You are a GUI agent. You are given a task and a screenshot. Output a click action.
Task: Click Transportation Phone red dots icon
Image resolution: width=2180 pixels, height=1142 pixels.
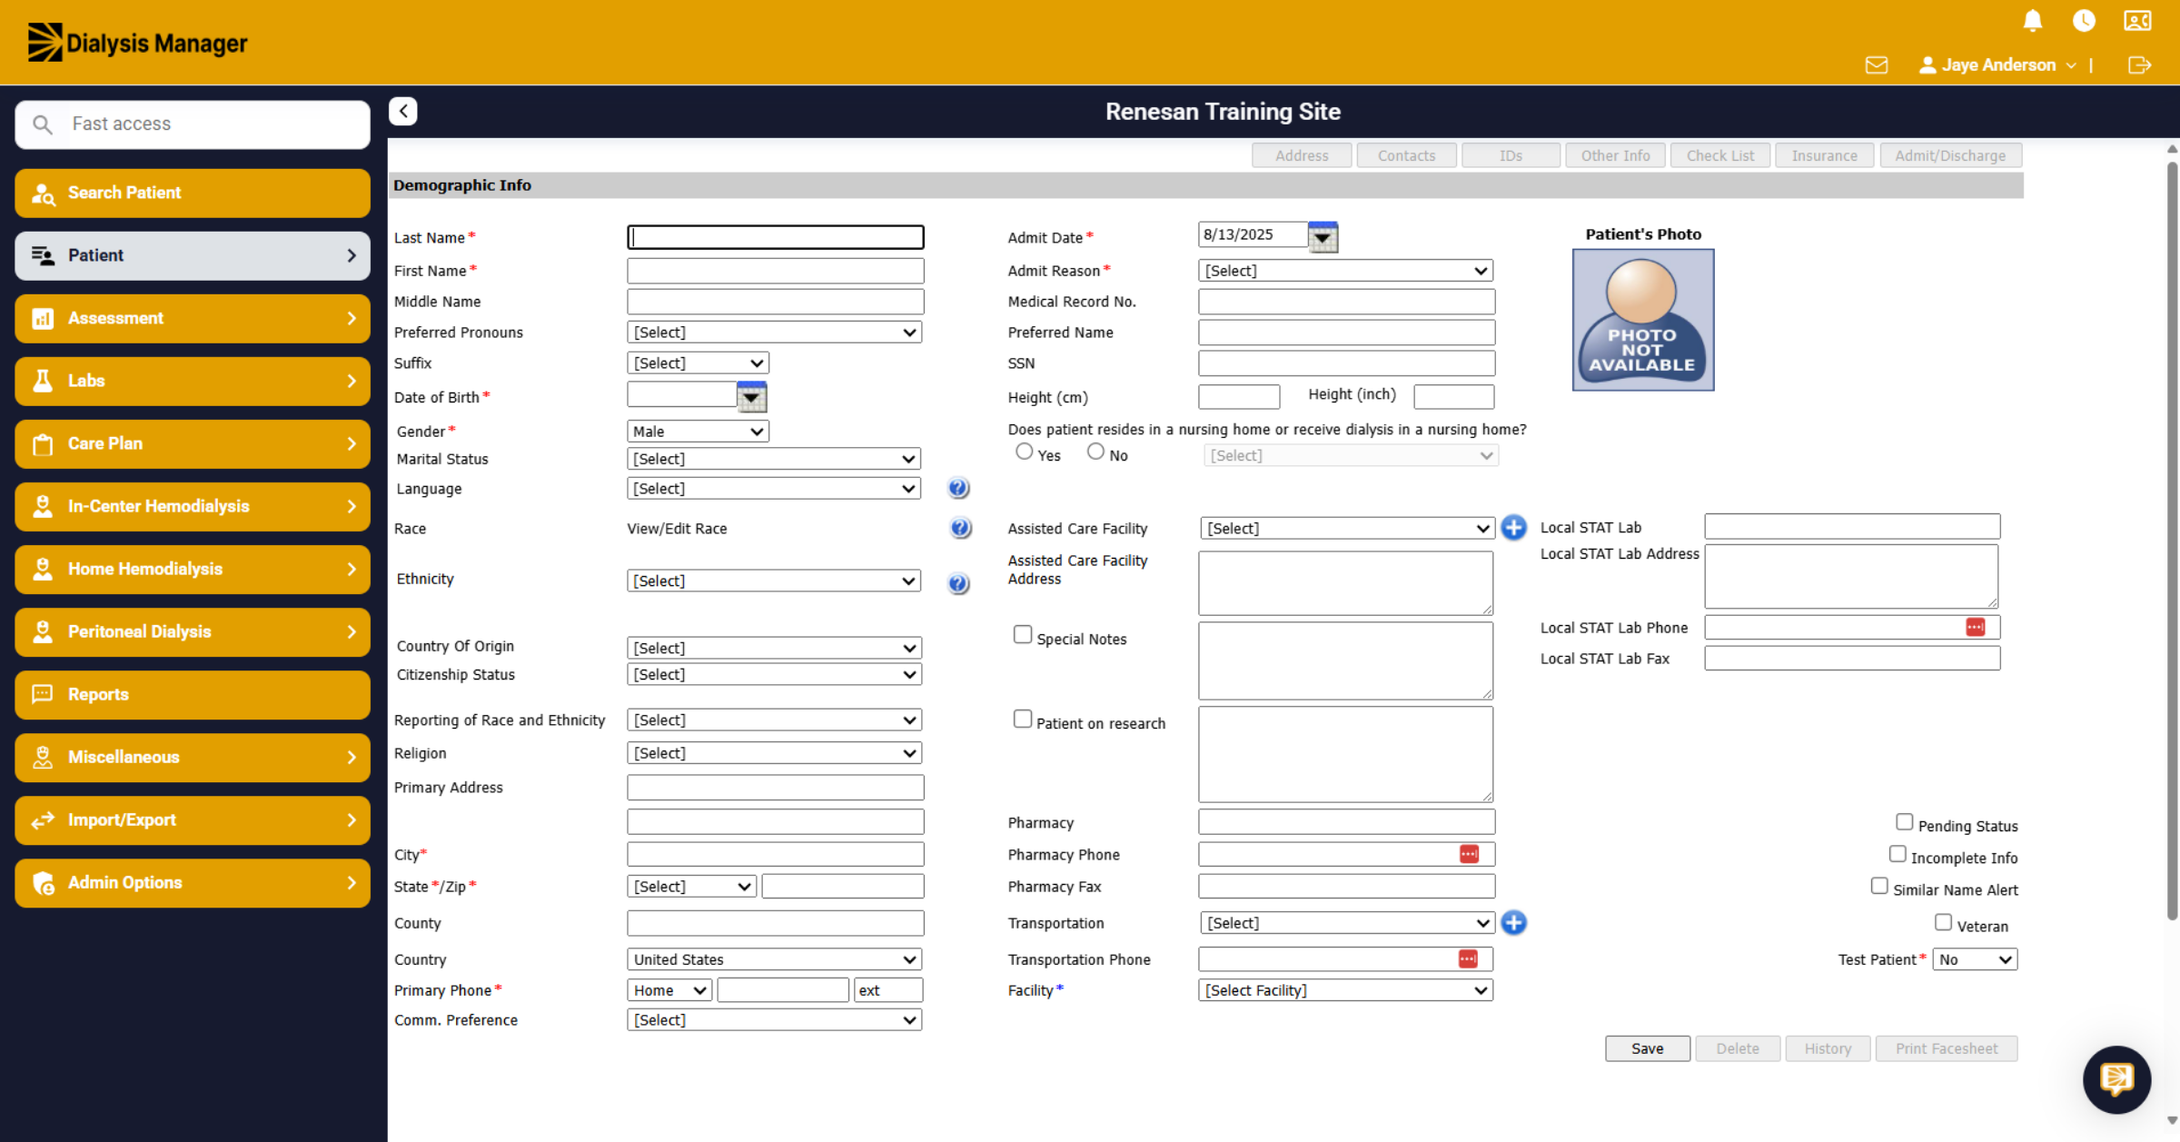(x=1468, y=958)
